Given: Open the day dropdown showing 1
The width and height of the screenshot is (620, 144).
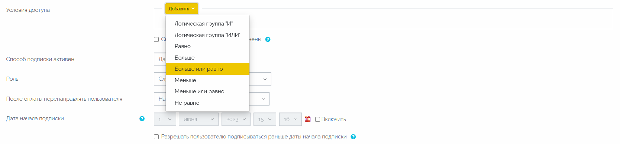Looking at the screenshot, I should tap(165, 119).
